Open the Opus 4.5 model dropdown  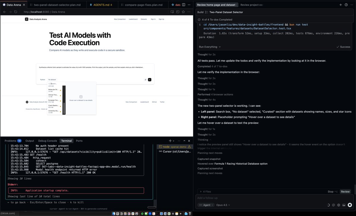point(223,205)
